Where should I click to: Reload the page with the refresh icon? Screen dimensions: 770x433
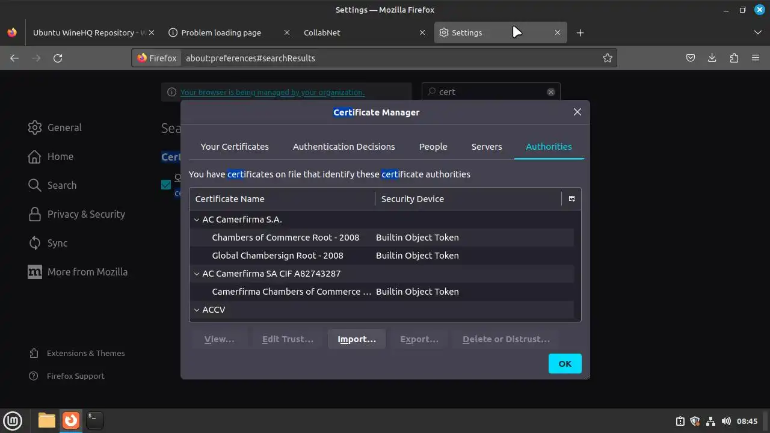pyautogui.click(x=58, y=58)
